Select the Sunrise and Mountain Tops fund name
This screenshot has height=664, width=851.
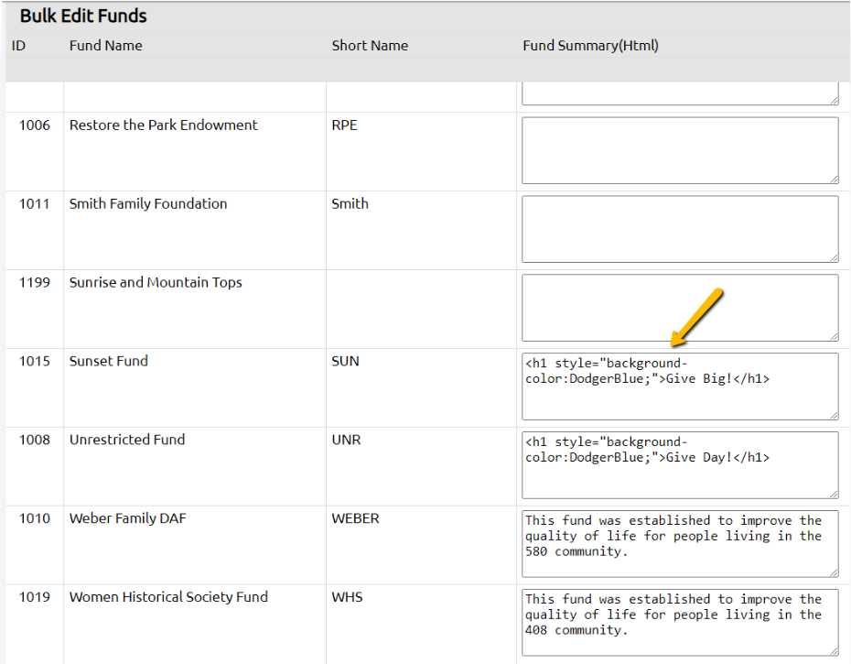click(155, 282)
